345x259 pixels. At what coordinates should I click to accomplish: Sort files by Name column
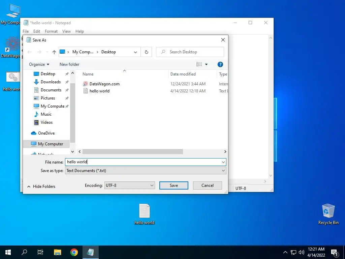click(88, 74)
